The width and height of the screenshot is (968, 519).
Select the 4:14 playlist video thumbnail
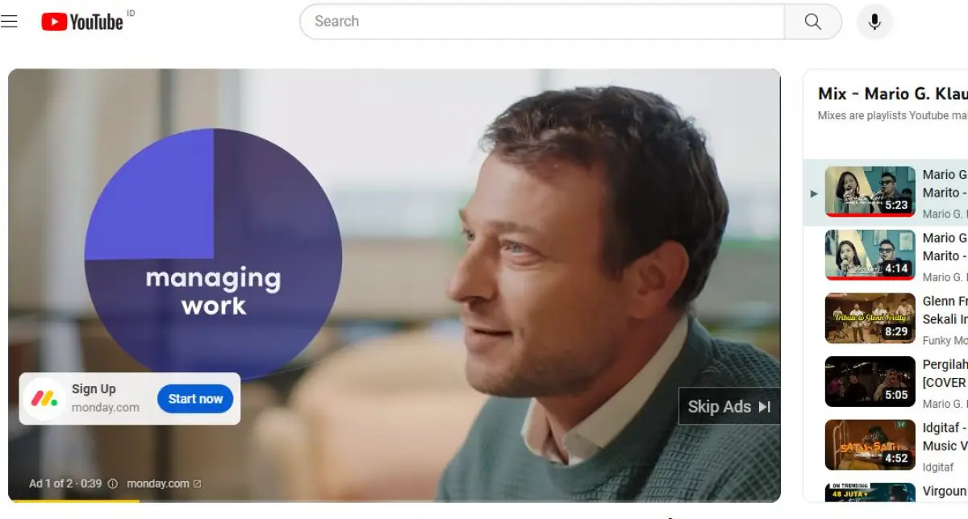point(870,255)
